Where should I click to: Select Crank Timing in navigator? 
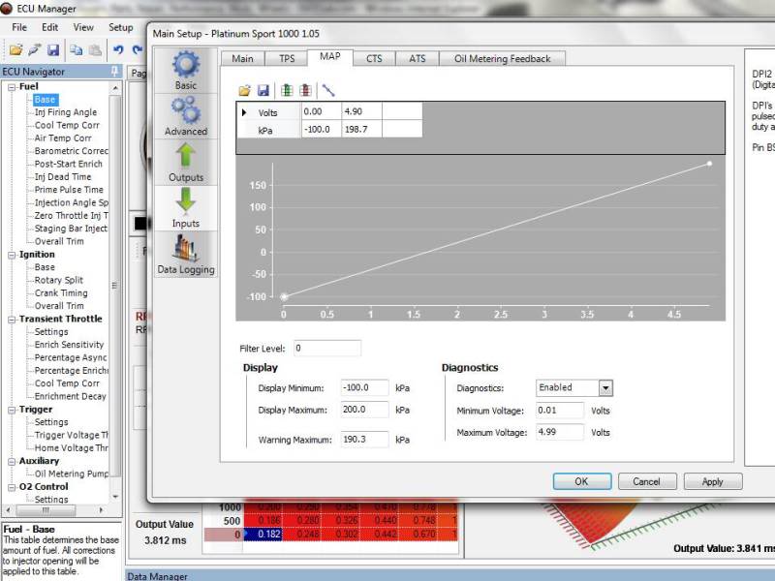(61, 293)
